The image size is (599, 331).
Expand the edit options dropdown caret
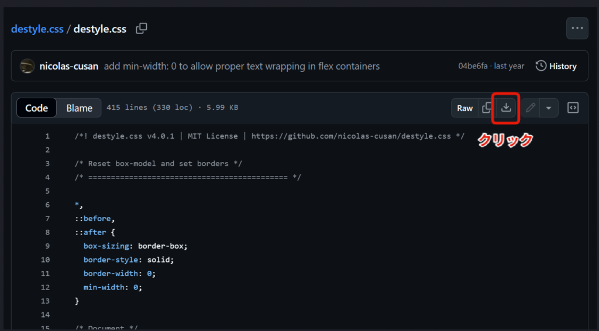coord(549,108)
